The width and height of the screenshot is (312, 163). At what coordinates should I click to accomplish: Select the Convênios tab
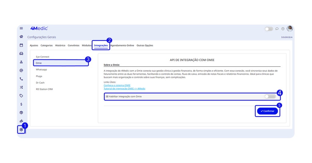73,46
